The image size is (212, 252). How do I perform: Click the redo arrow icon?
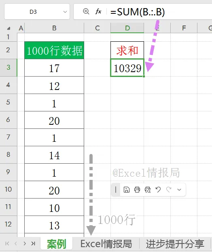click(169, 190)
